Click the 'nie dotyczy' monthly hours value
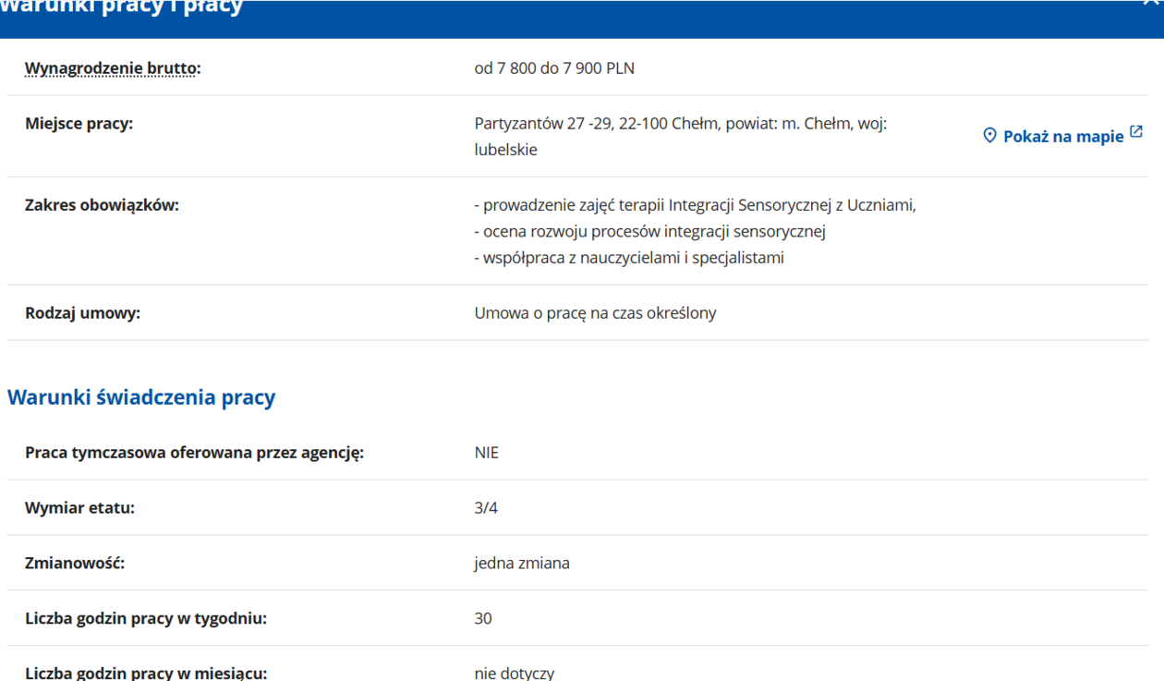Viewport: 1164px width, 681px height. [515, 673]
